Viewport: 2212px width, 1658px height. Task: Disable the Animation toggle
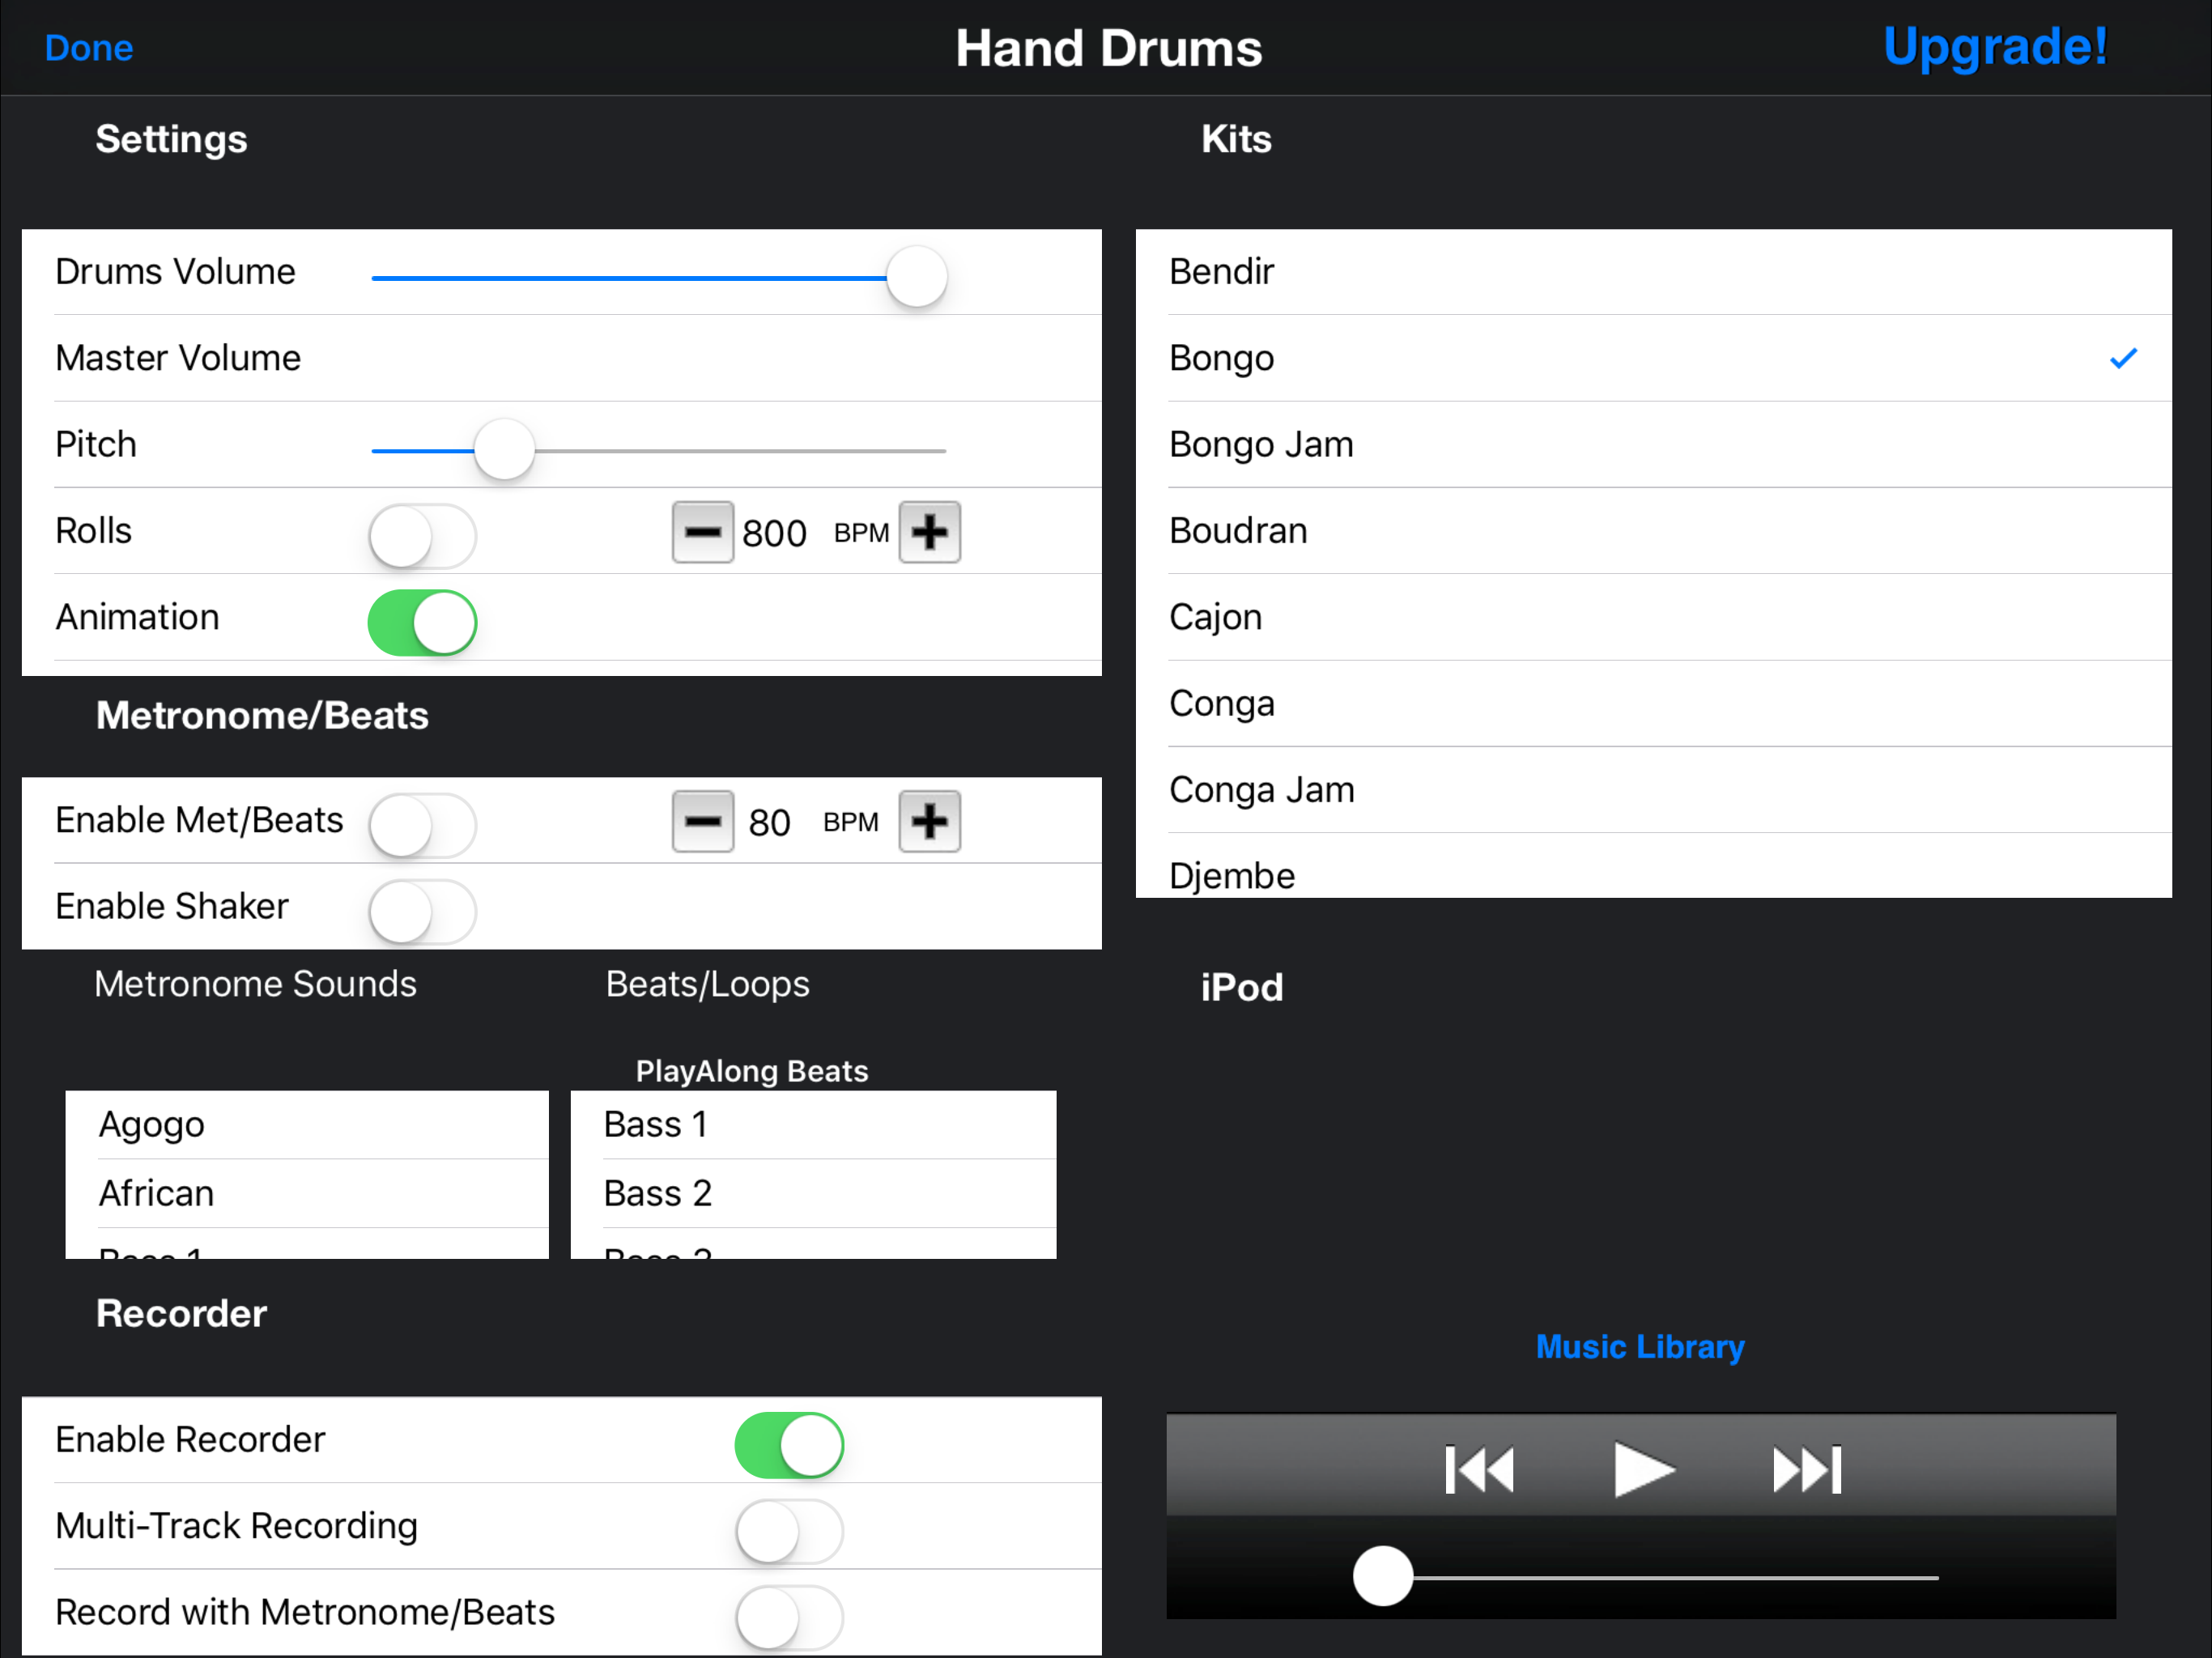[422, 622]
